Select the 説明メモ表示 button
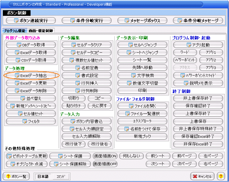 [198, 83]
